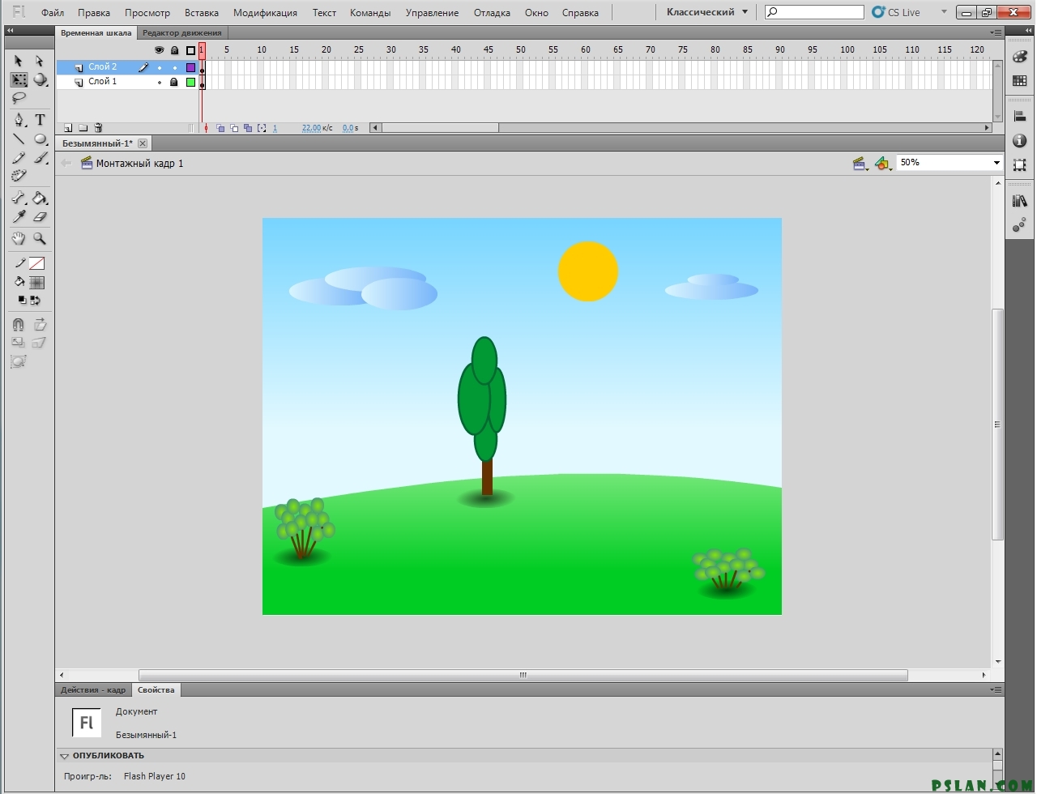
Task: Open timeline panel options menu
Action: [996, 33]
